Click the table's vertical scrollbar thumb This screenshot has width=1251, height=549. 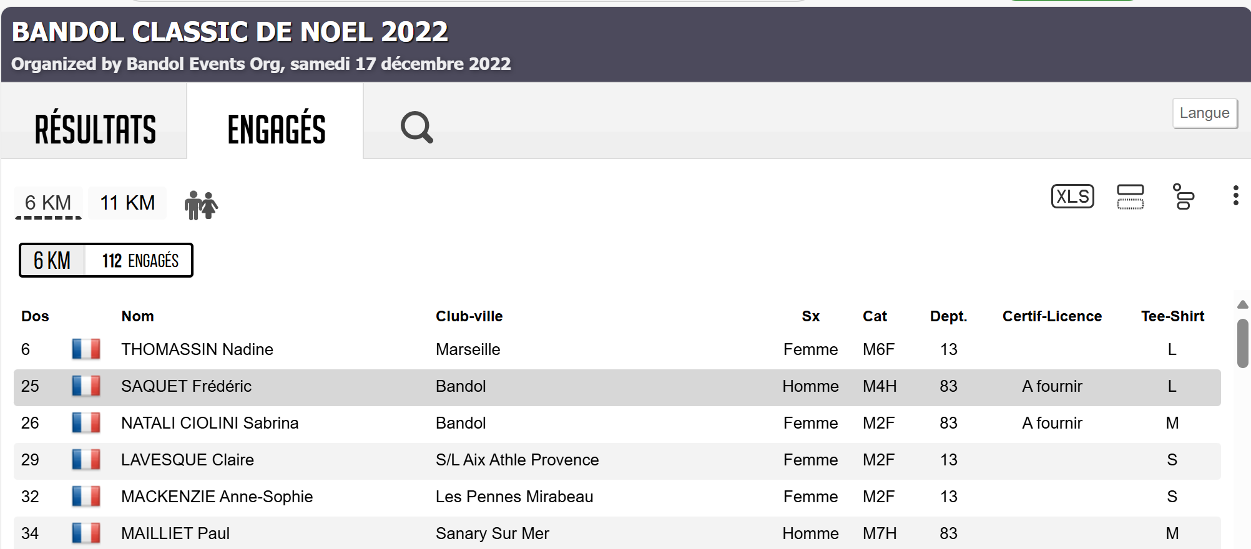click(x=1242, y=343)
